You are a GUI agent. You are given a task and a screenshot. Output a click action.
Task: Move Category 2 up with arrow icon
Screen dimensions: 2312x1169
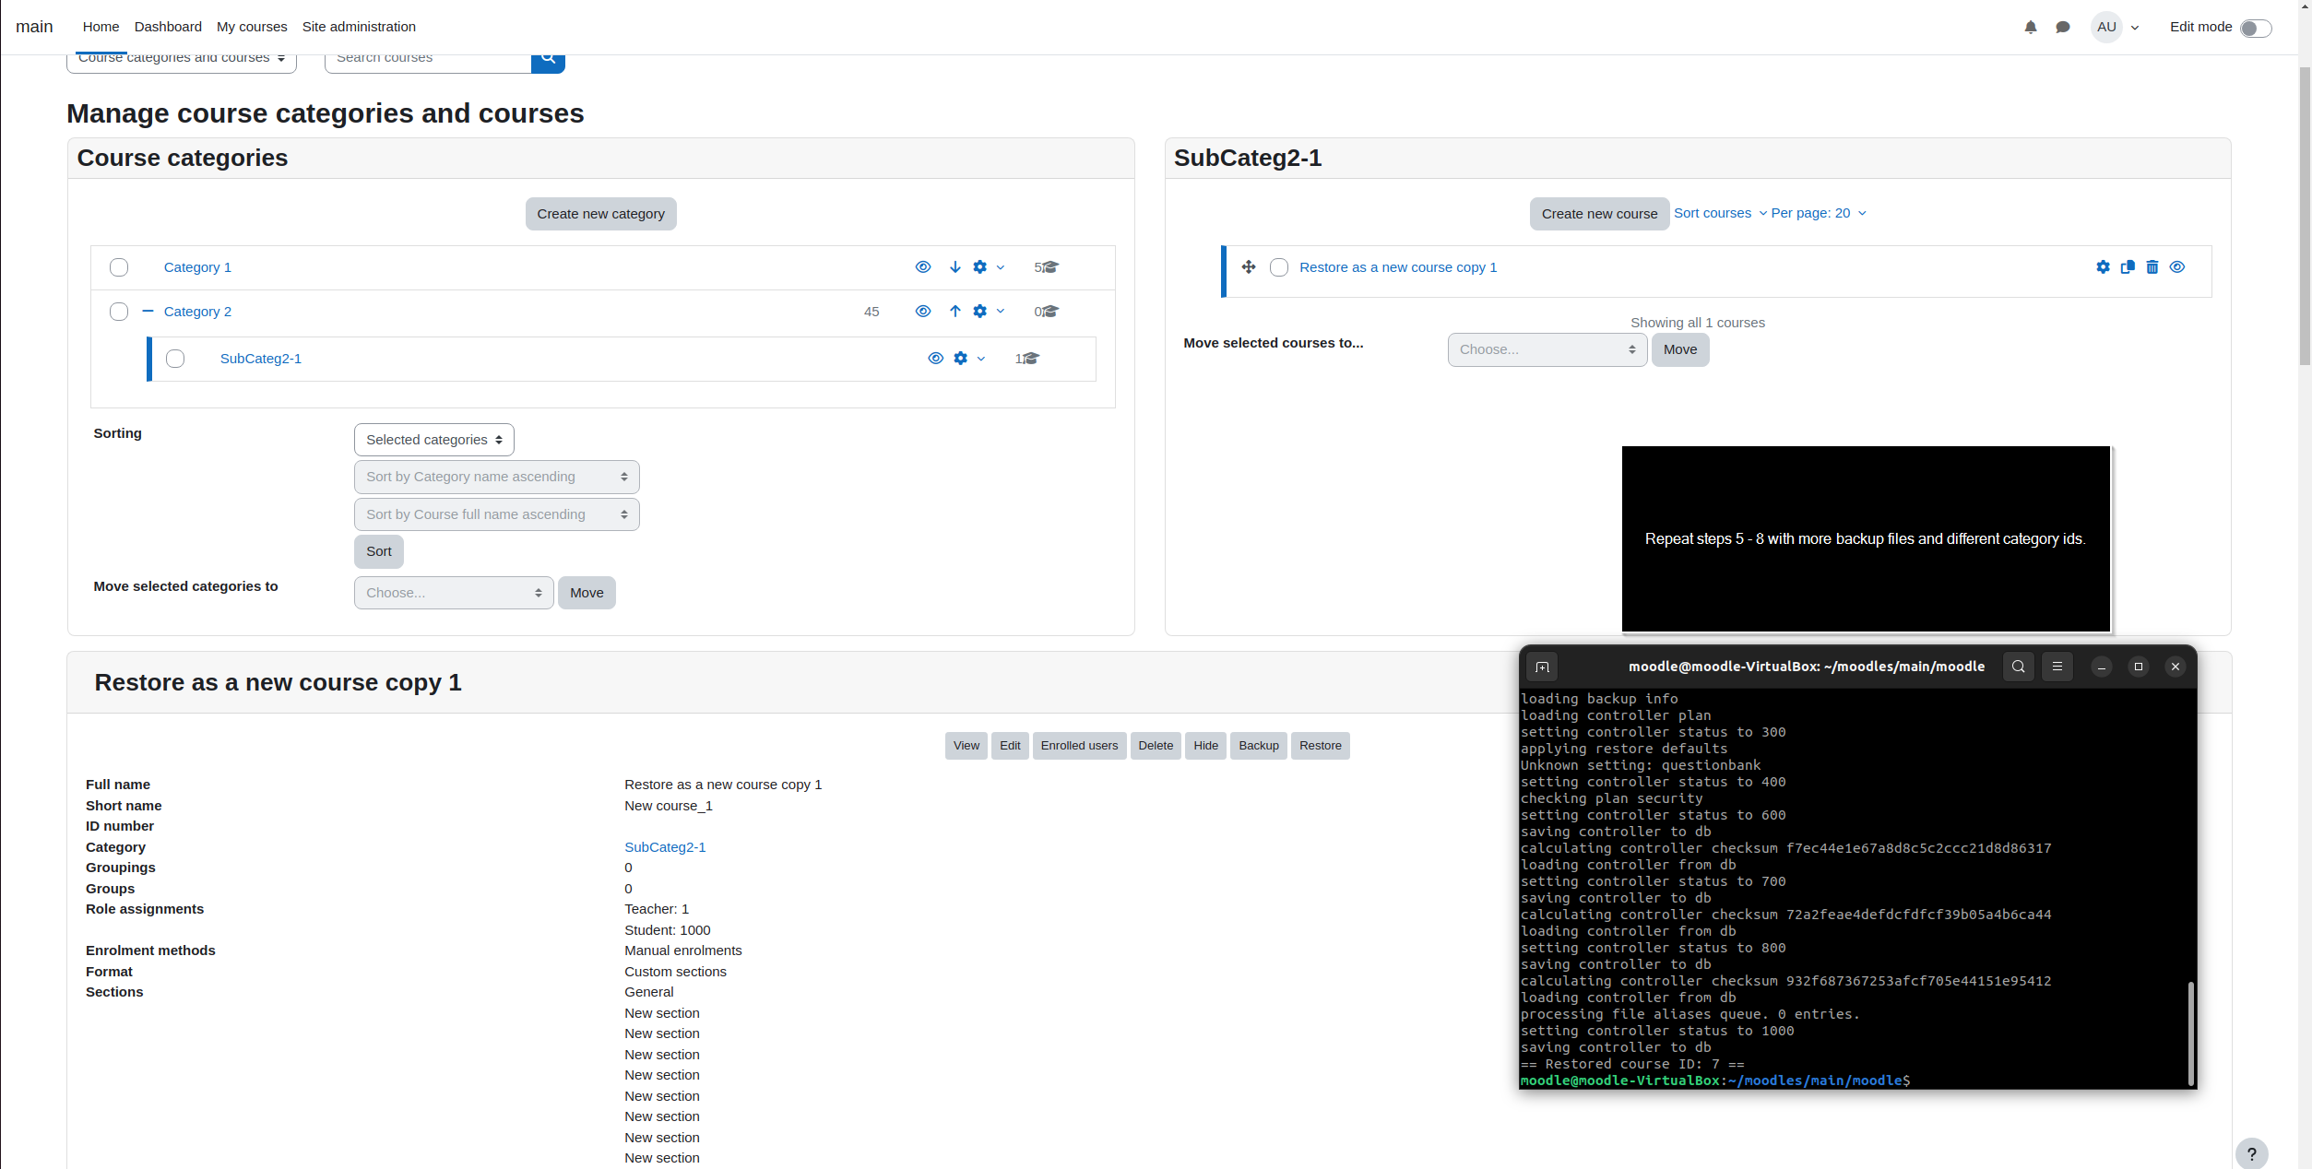[954, 312]
